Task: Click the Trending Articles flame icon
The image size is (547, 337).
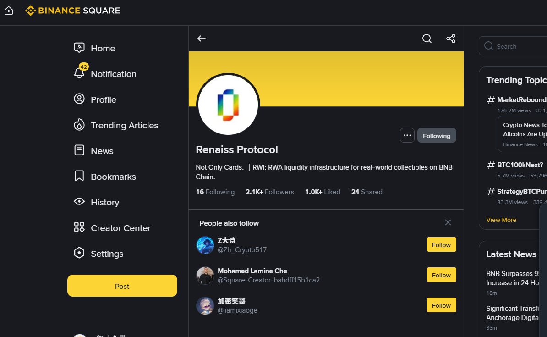Action: [x=79, y=125]
